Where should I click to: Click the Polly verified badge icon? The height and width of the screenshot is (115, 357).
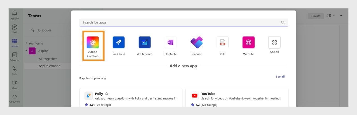click(107, 94)
